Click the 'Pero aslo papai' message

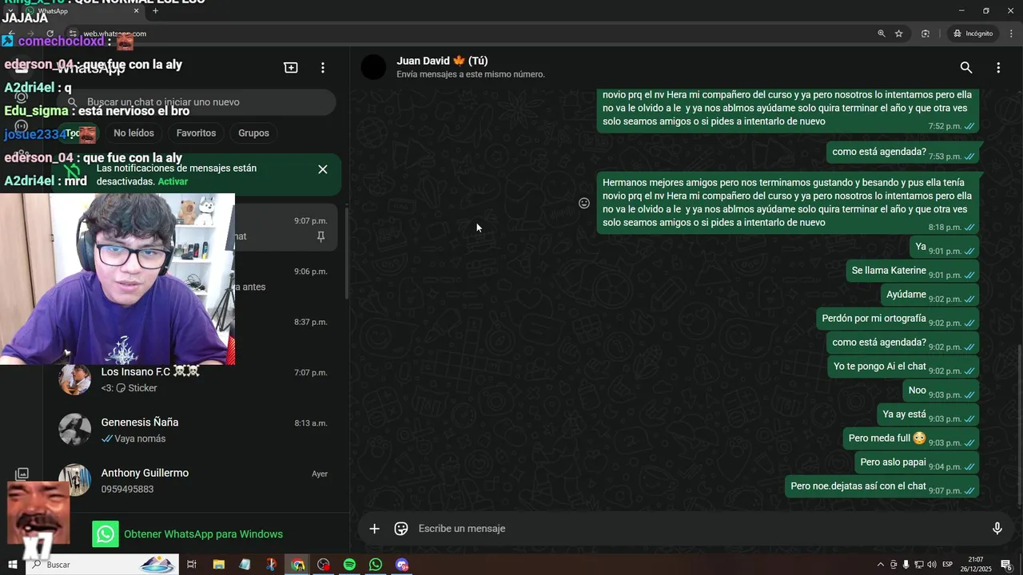(917, 463)
